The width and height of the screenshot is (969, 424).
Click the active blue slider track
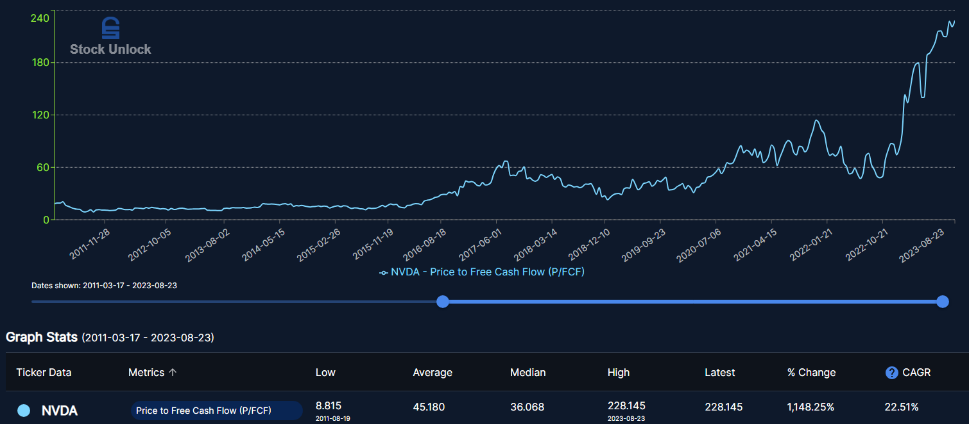click(x=692, y=301)
